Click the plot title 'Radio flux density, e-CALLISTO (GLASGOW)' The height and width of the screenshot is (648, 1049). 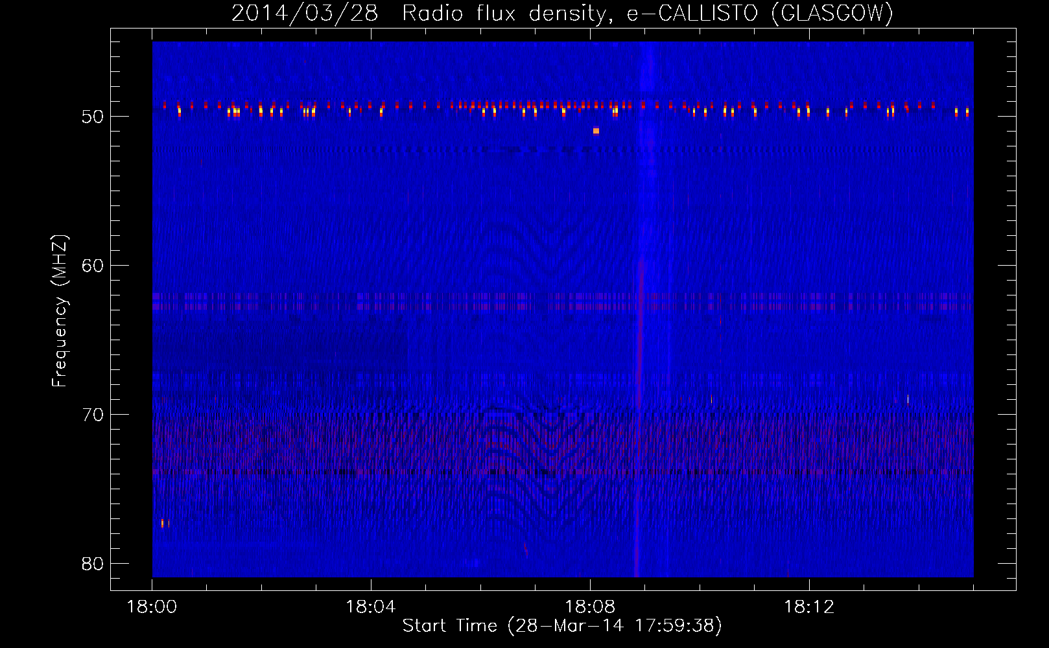point(648,13)
